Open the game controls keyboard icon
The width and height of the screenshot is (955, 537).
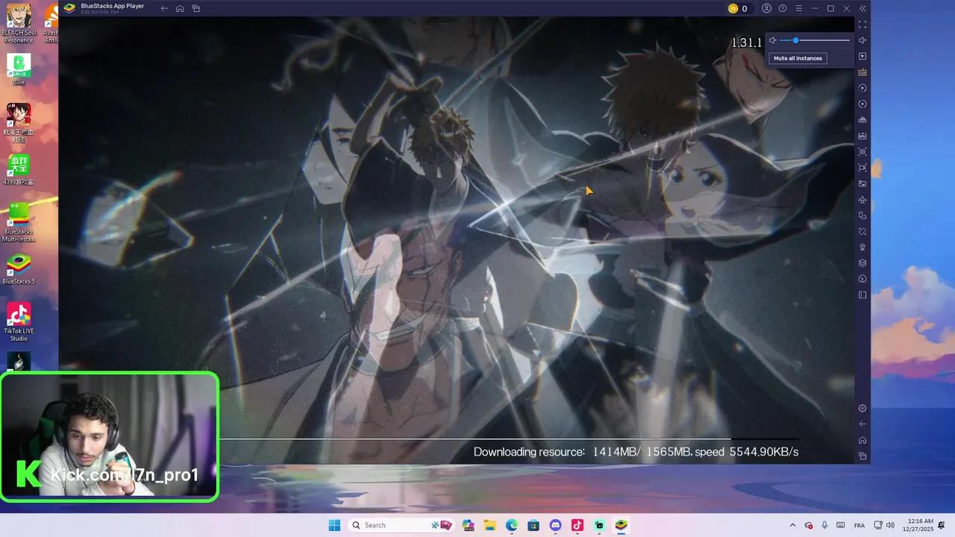pyautogui.click(x=862, y=72)
